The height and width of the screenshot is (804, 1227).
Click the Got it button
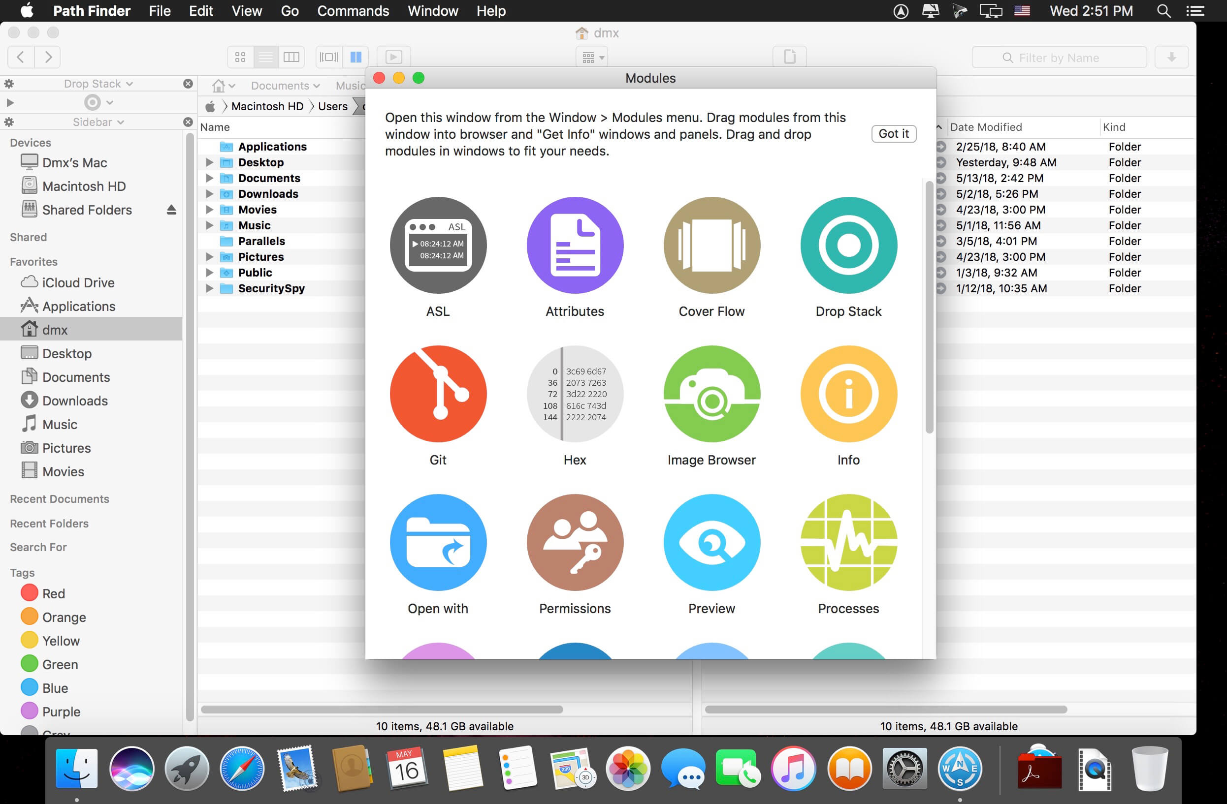point(893,133)
